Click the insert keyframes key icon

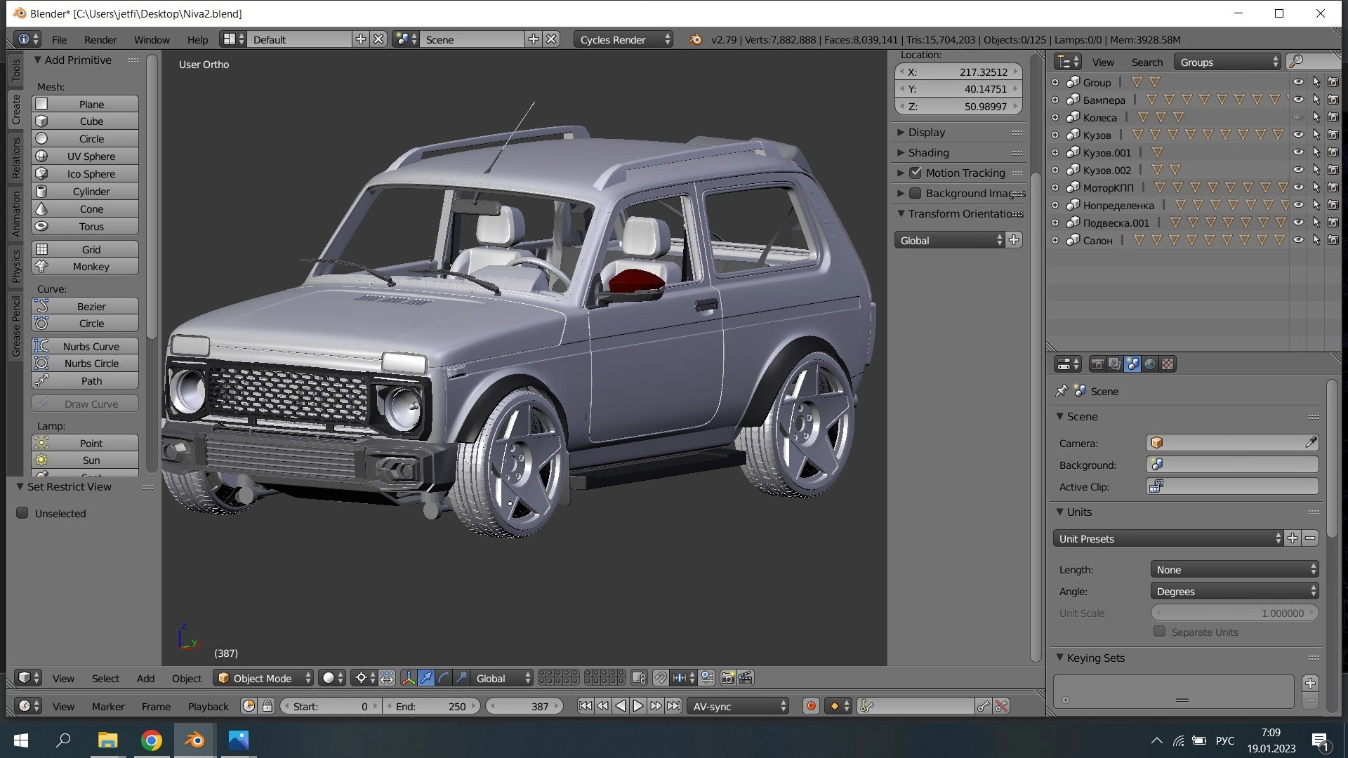[x=984, y=706]
